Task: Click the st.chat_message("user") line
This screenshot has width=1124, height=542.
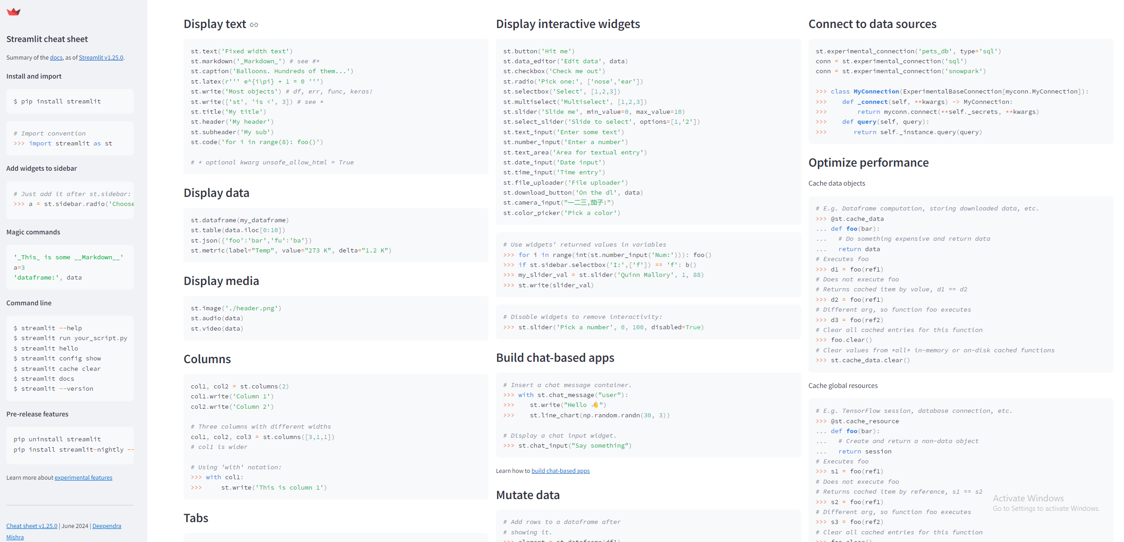Action: click(x=566, y=395)
